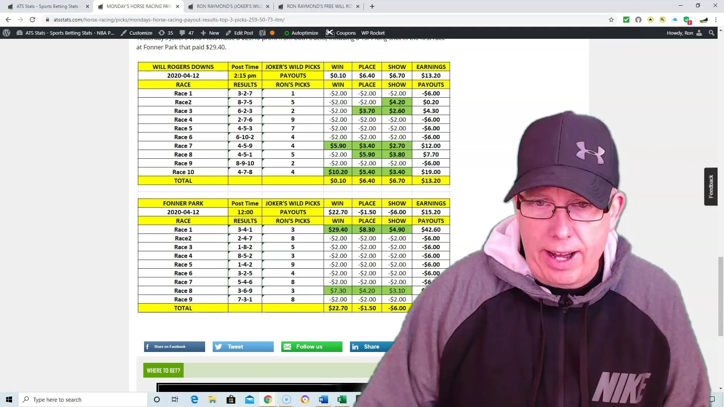The image size is (724, 407).
Task: Click Type here to search box
Action: point(83,399)
